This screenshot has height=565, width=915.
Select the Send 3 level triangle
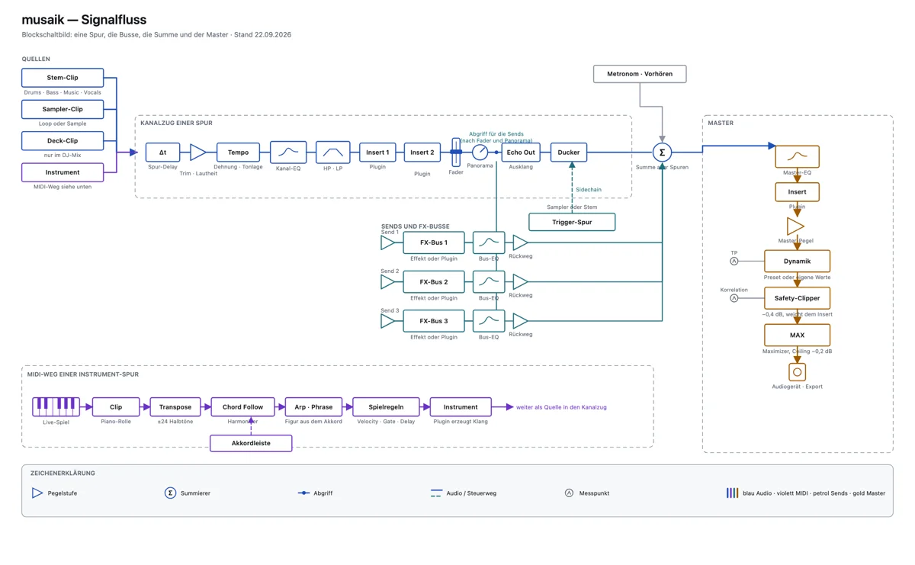[387, 321]
